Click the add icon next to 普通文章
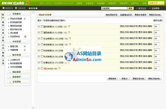Screen dimensions: 166x109 (25, 46)
